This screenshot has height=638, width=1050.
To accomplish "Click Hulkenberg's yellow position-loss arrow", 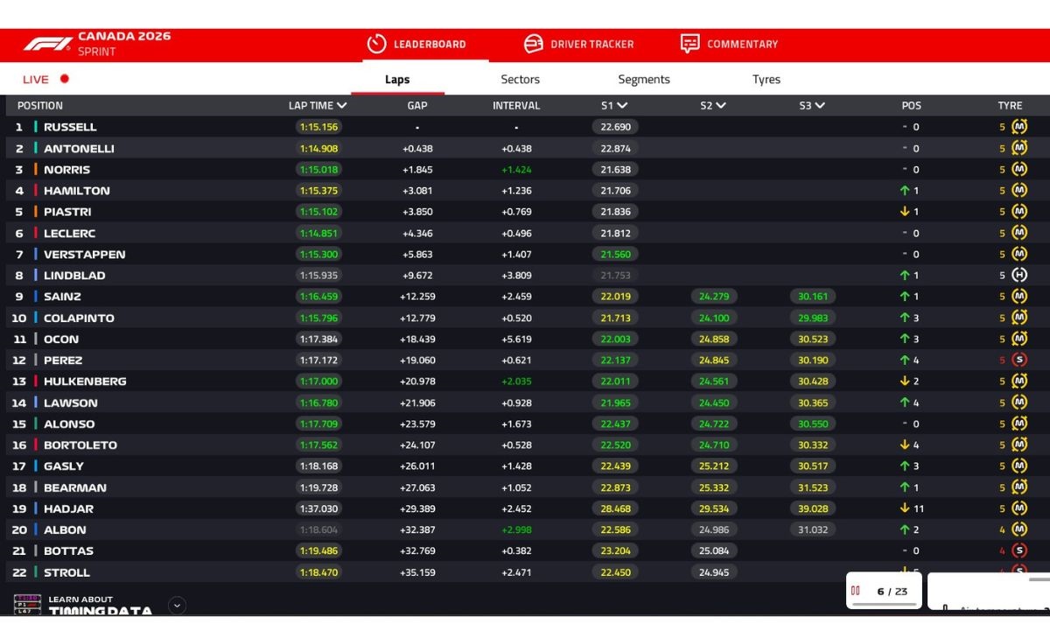I will coord(905,382).
